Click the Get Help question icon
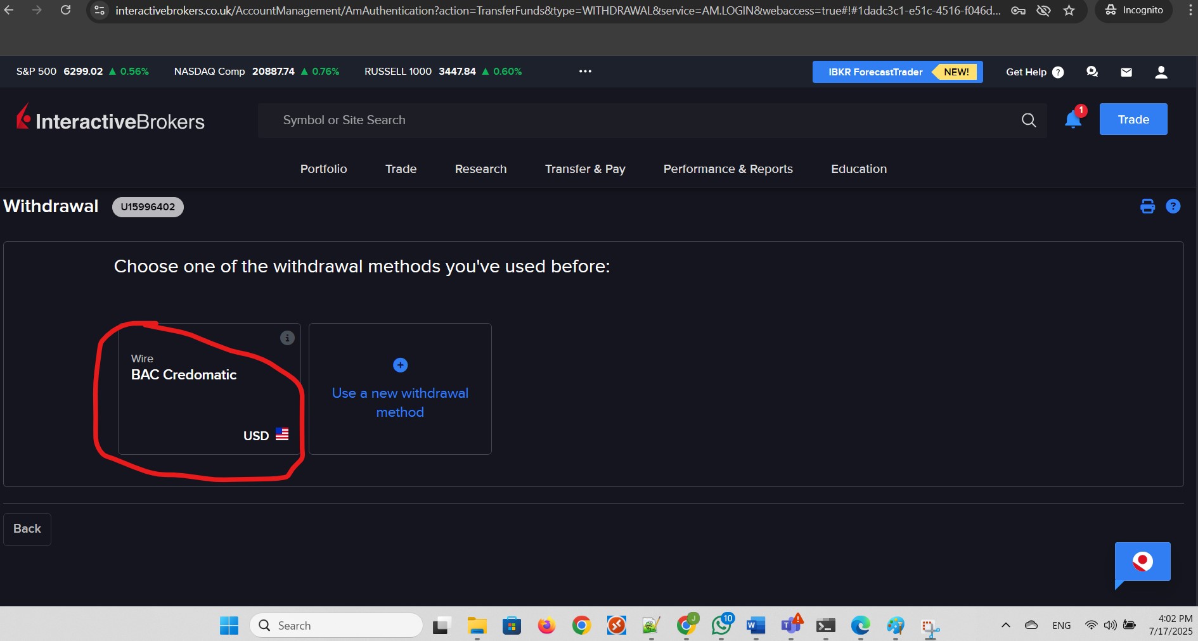 1058,72
